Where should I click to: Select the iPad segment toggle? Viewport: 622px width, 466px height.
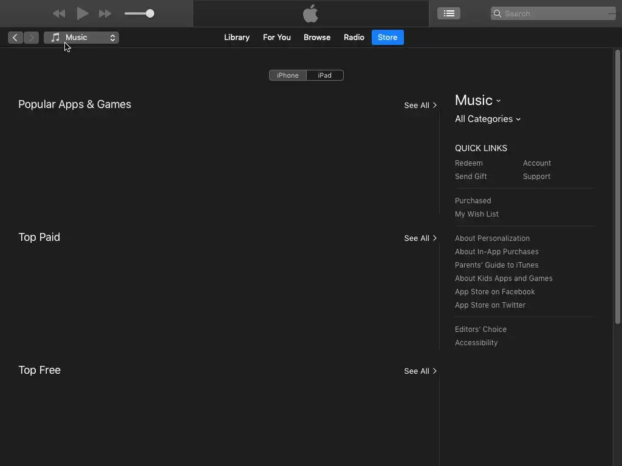point(324,75)
